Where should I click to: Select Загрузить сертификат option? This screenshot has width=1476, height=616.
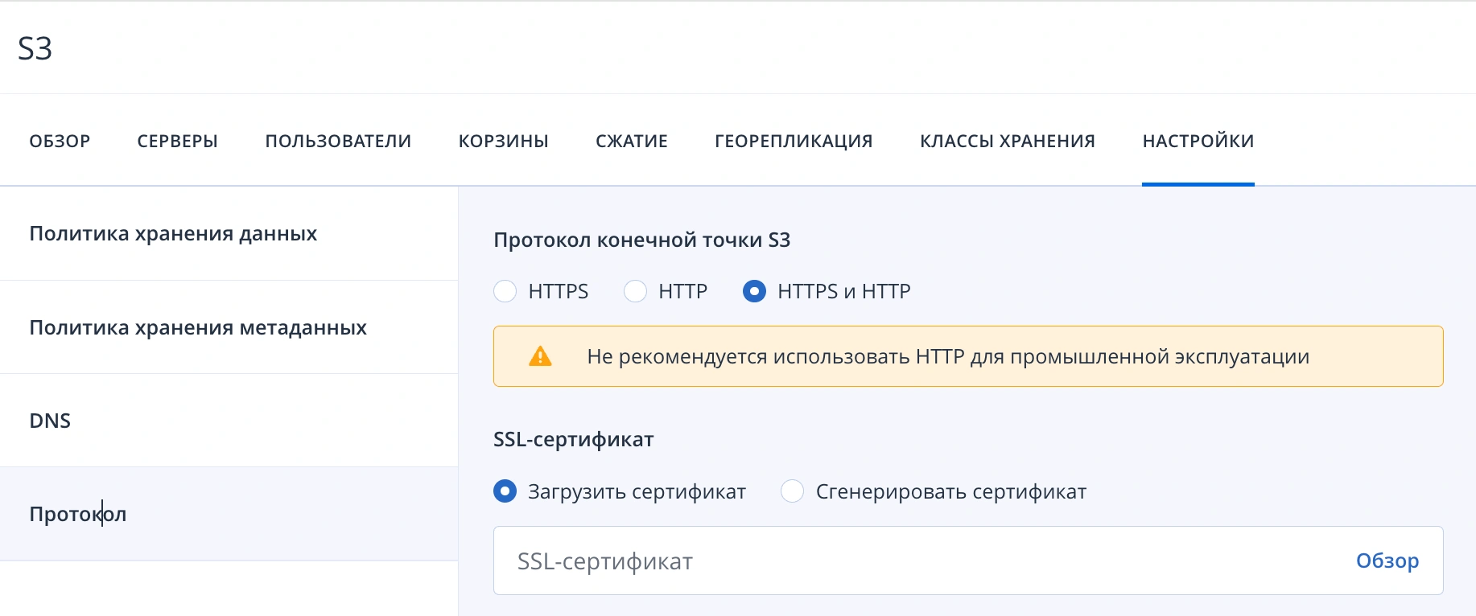coord(505,491)
